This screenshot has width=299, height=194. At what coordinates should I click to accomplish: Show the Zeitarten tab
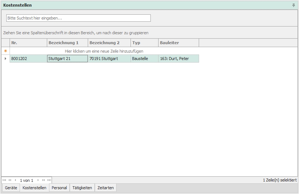(x=105, y=188)
